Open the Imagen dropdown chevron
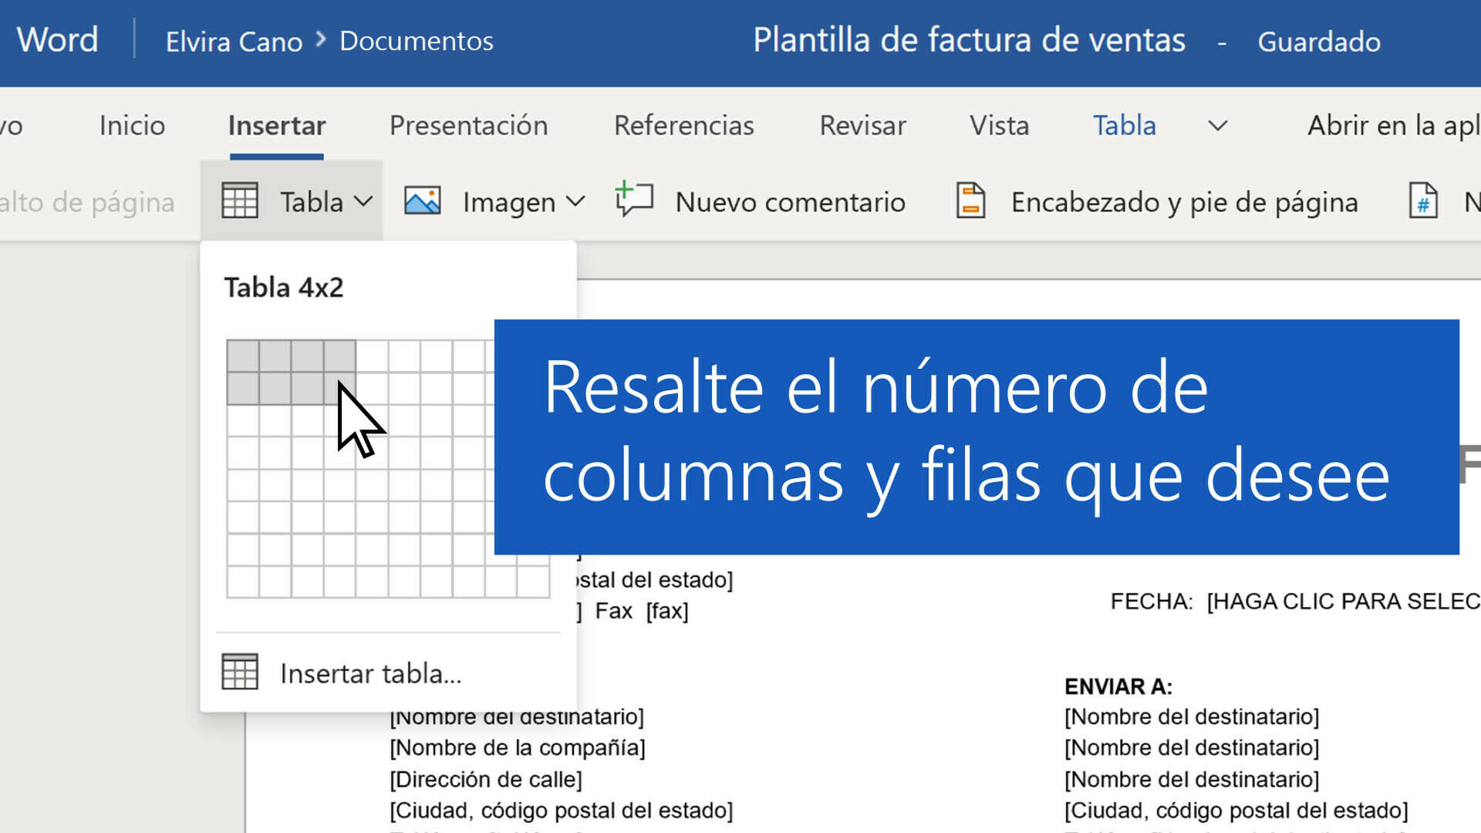 pyautogui.click(x=575, y=202)
